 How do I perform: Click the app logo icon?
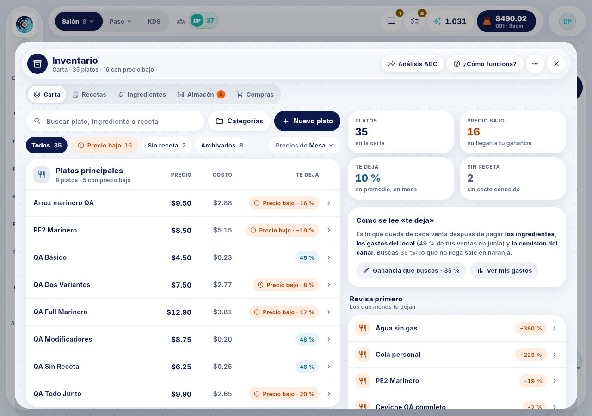click(x=25, y=24)
